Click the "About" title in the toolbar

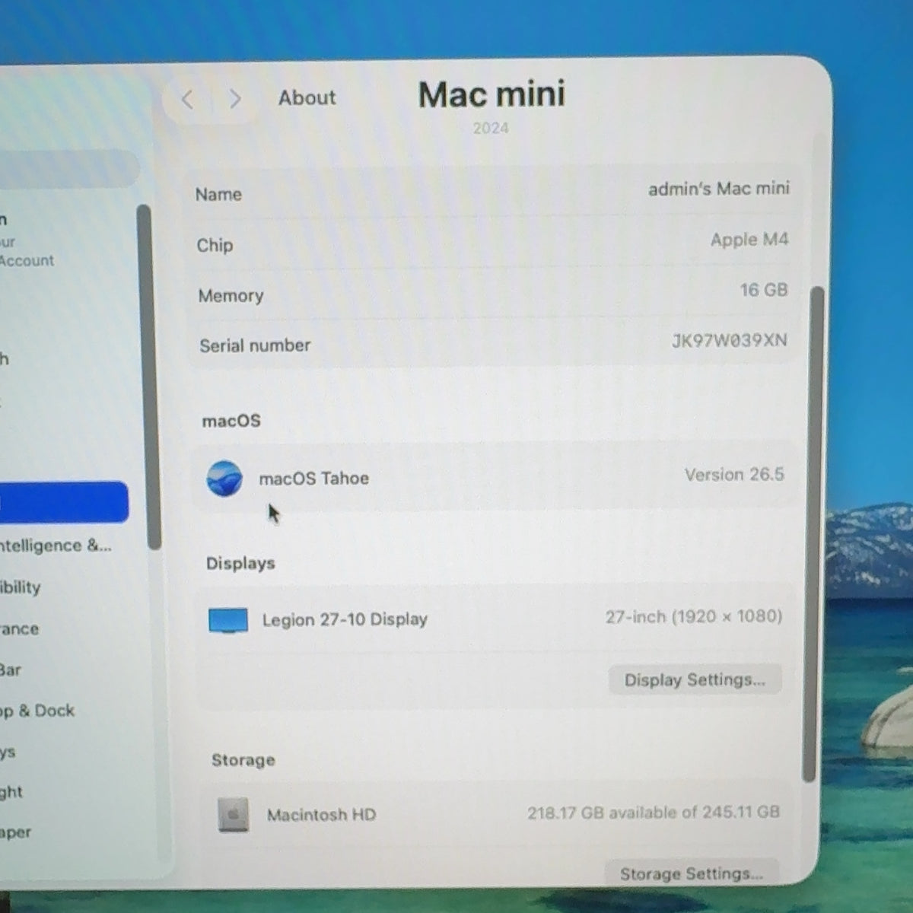click(307, 98)
